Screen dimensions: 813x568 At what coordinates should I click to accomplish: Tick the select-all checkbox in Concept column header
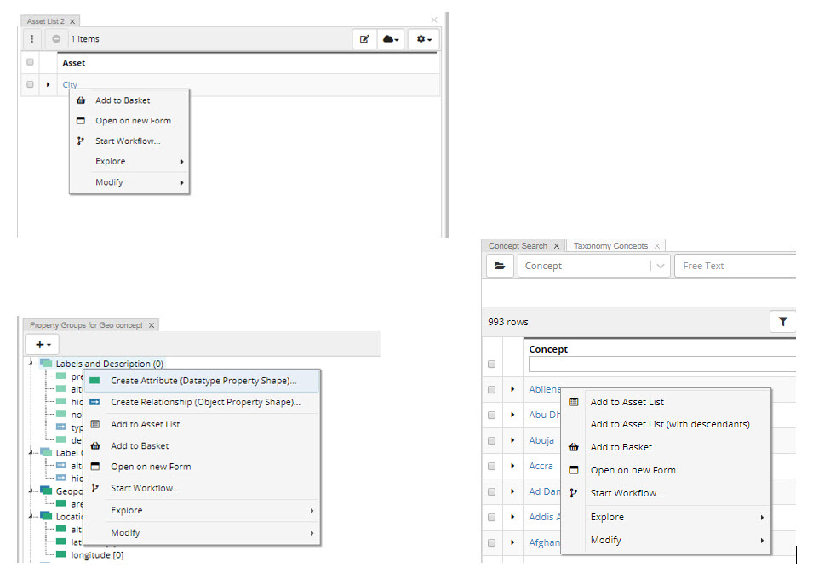coord(491,364)
